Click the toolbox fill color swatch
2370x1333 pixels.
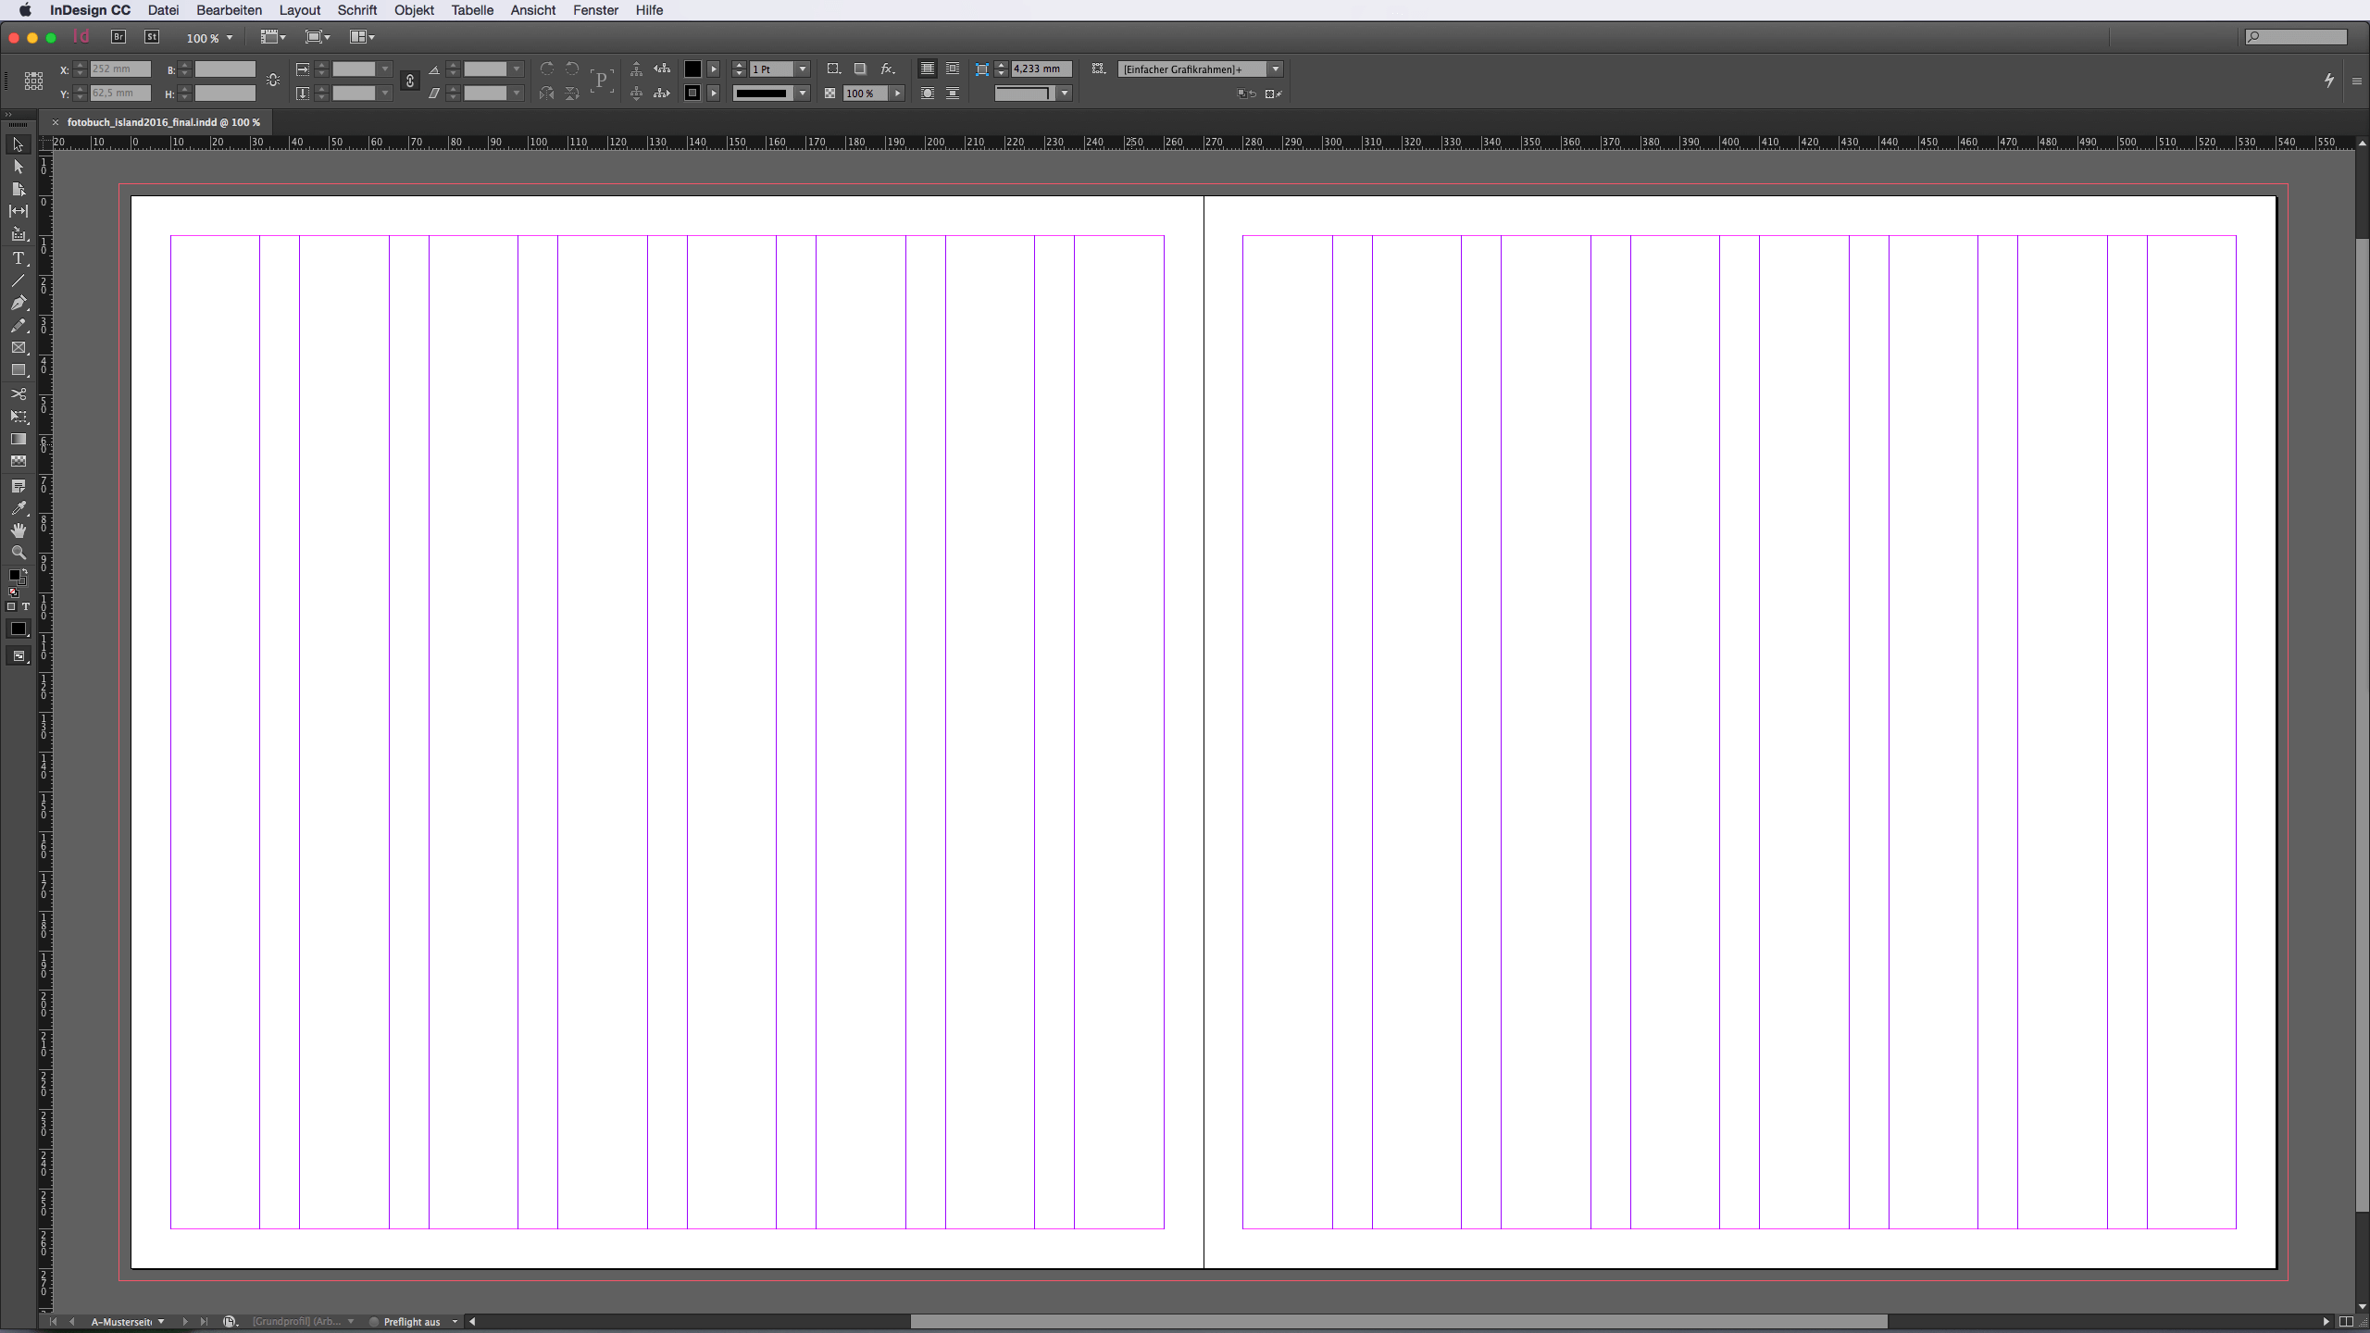[15, 576]
